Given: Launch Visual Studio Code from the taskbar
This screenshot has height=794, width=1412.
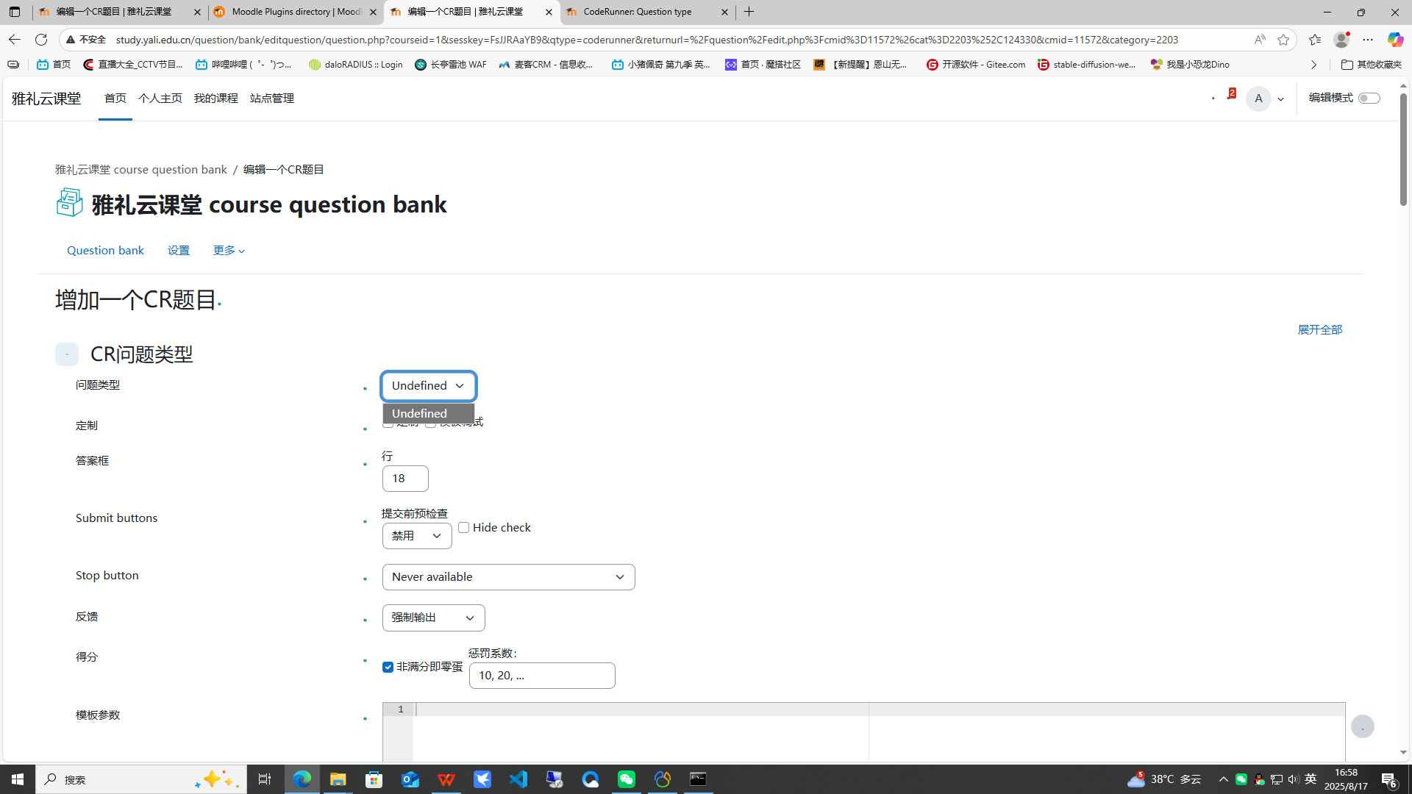Looking at the screenshot, I should point(518,779).
